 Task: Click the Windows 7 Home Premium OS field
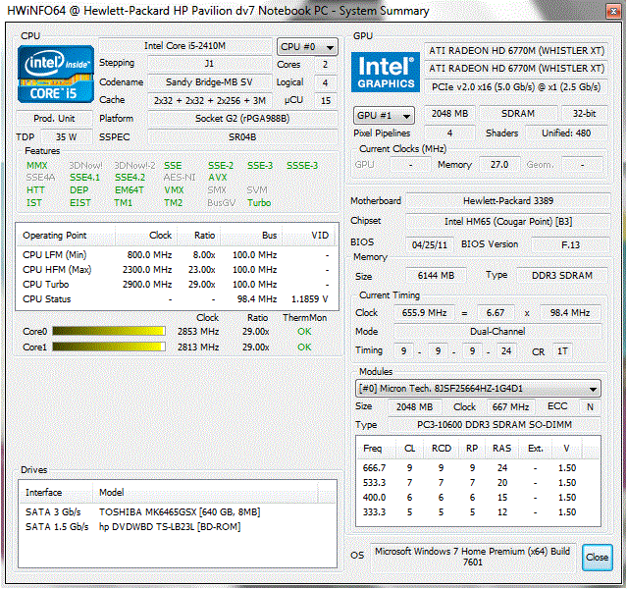click(x=472, y=557)
